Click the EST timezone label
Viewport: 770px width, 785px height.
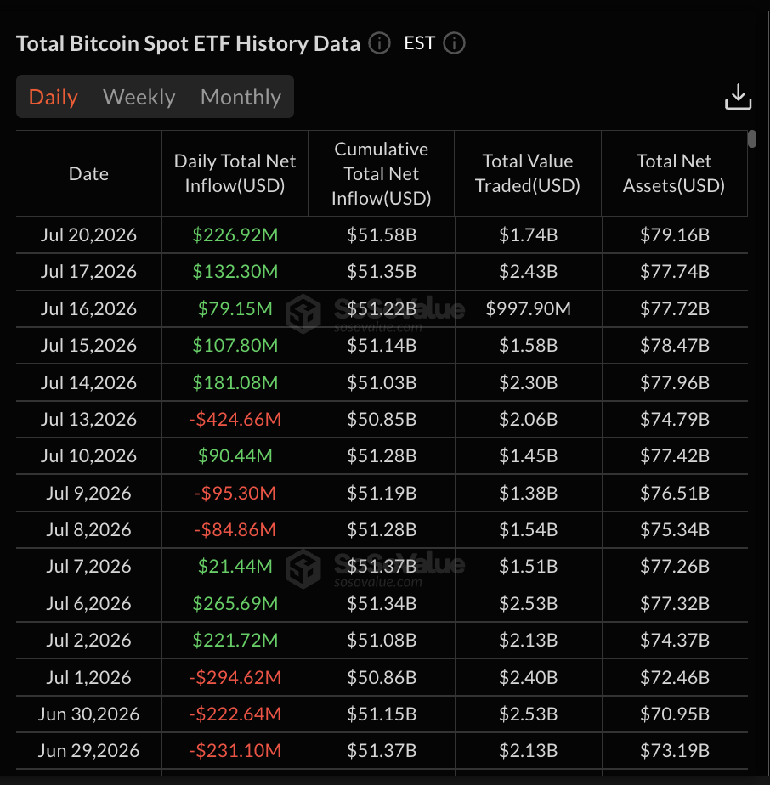click(419, 43)
